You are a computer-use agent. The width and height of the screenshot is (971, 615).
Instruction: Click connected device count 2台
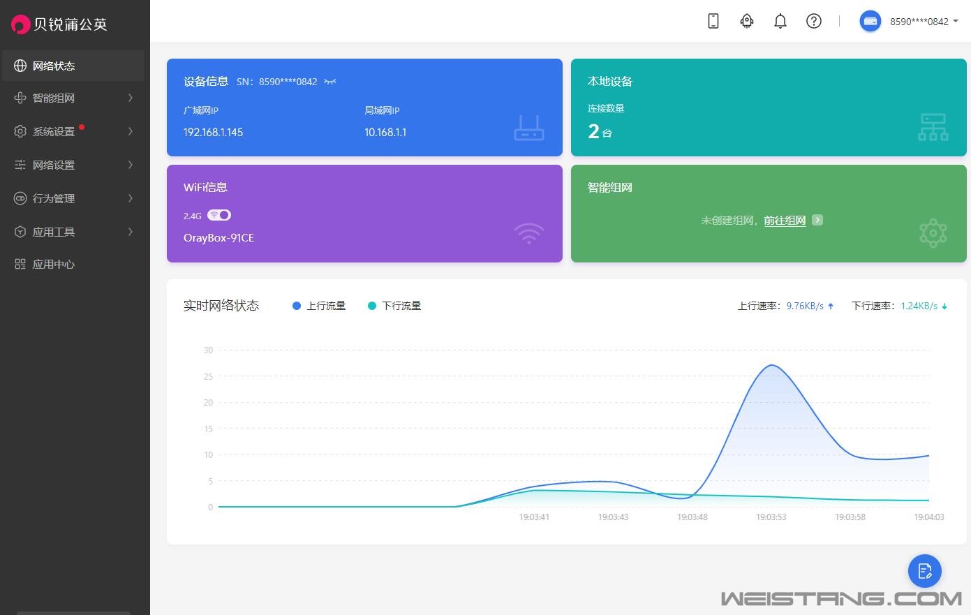point(600,131)
